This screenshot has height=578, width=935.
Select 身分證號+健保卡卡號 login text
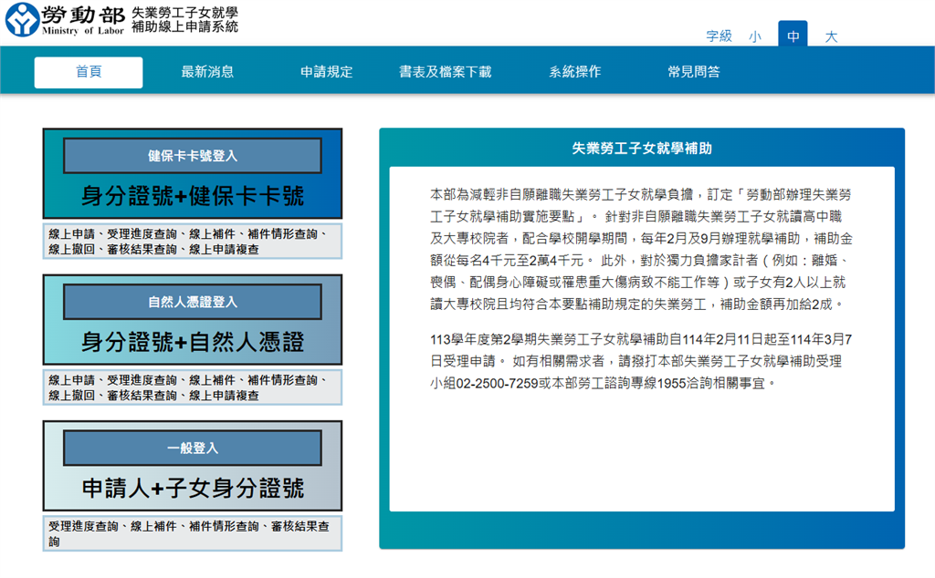[193, 196]
